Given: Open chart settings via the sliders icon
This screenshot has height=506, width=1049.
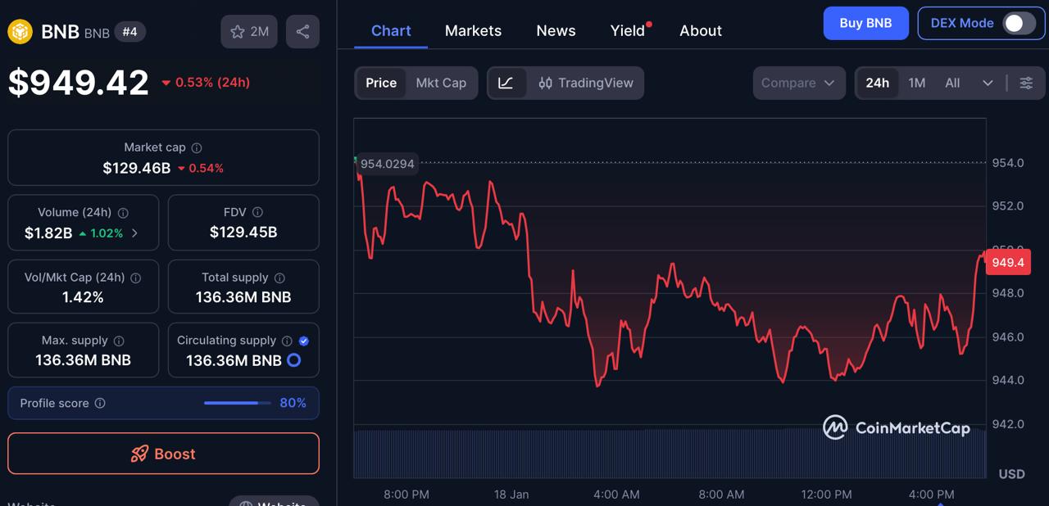Looking at the screenshot, I should (1026, 83).
